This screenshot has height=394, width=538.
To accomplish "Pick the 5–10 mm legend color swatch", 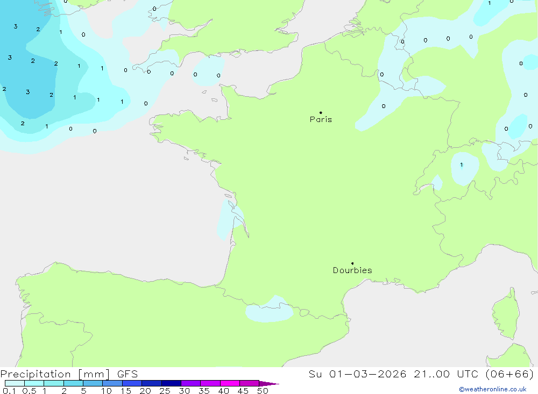I will coord(93,383).
